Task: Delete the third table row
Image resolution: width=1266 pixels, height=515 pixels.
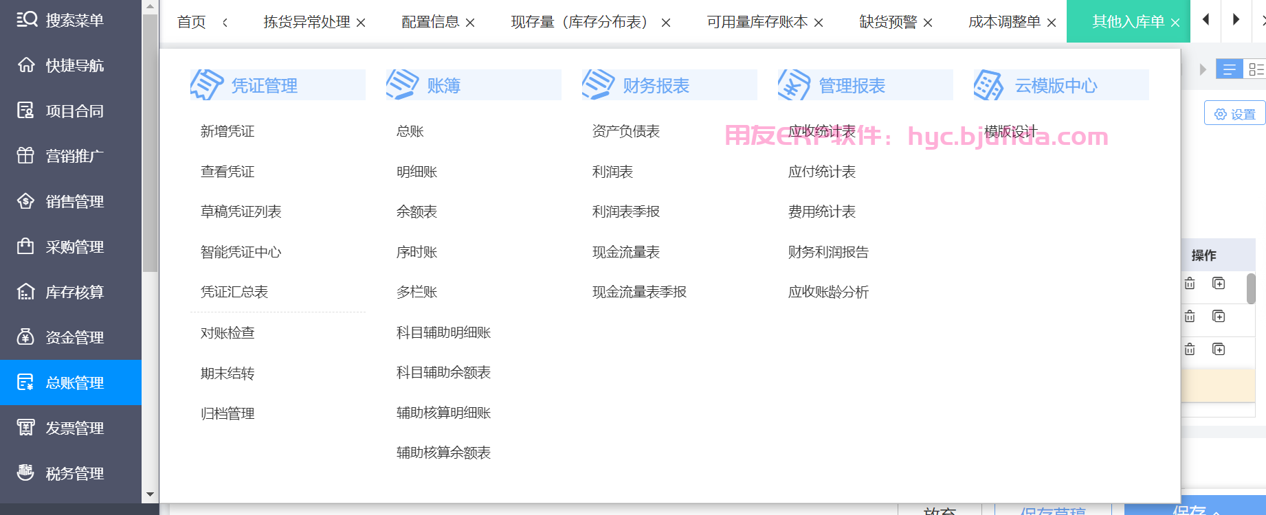Action: coord(1190,350)
